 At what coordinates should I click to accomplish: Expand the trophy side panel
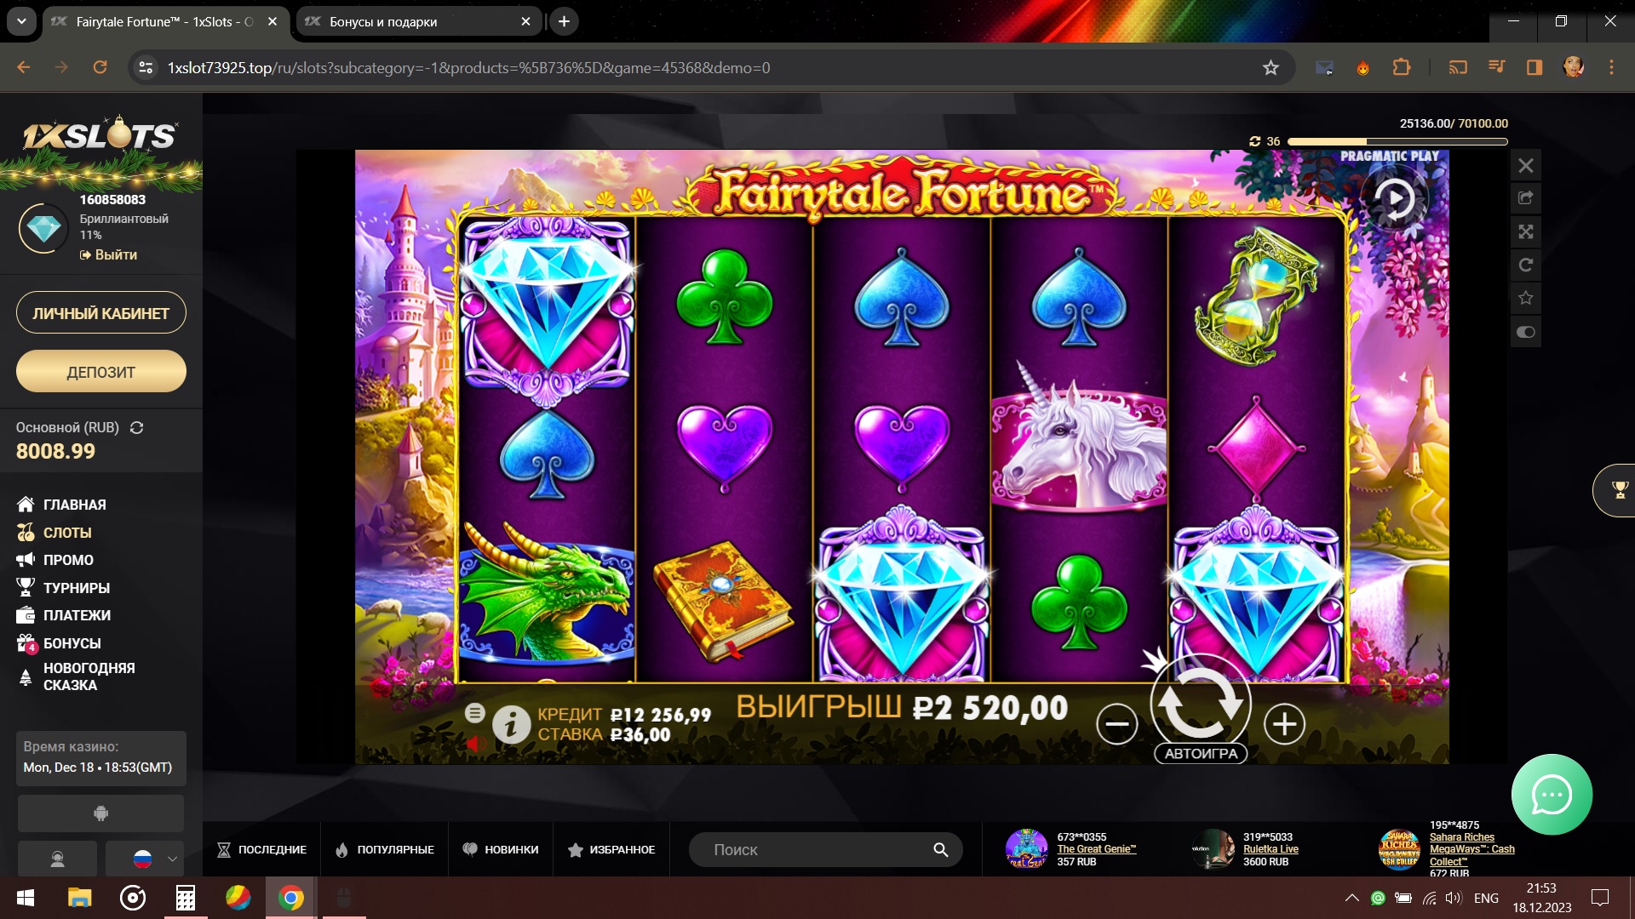[1616, 490]
